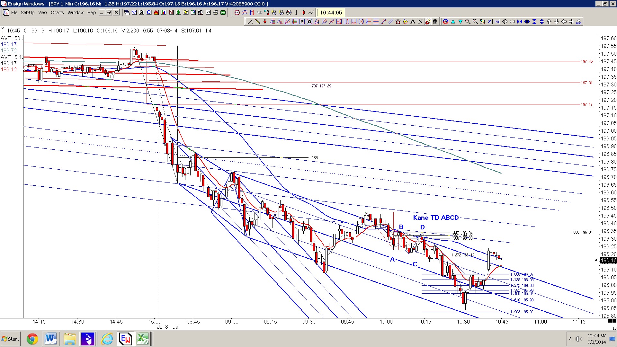Click the green dollar sign toolbar icon
617x347 pixels.
(178, 13)
